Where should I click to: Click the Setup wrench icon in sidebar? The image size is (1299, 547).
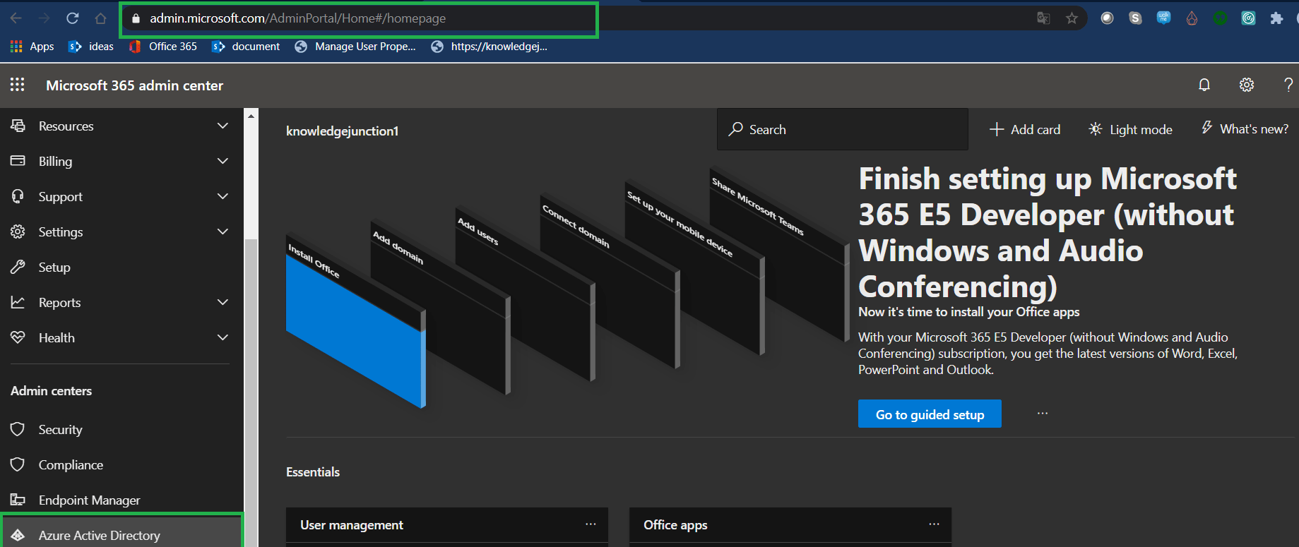(18, 267)
